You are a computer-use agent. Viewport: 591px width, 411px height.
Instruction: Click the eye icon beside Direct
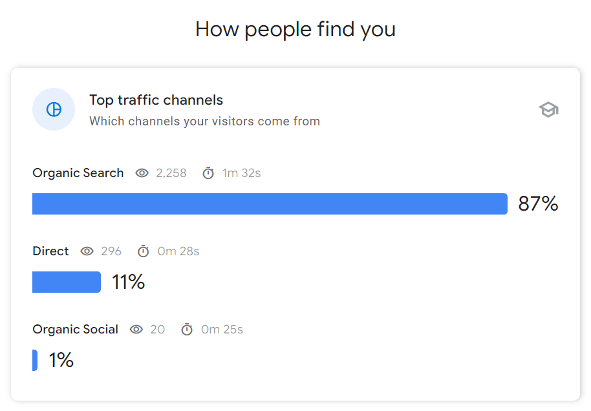tap(87, 251)
